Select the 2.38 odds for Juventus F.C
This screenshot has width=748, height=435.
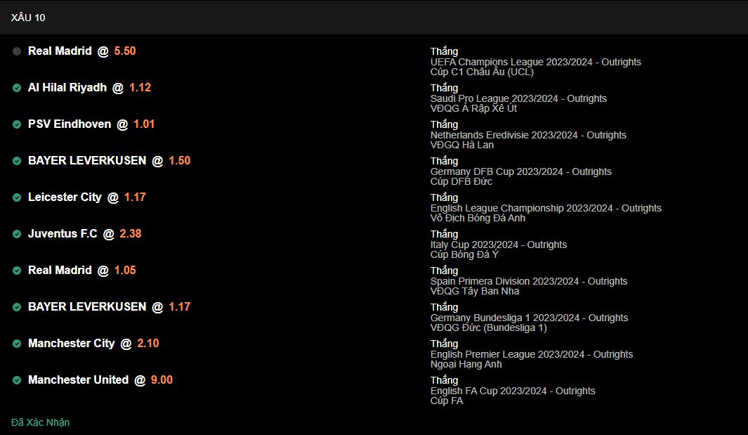pyautogui.click(x=131, y=234)
